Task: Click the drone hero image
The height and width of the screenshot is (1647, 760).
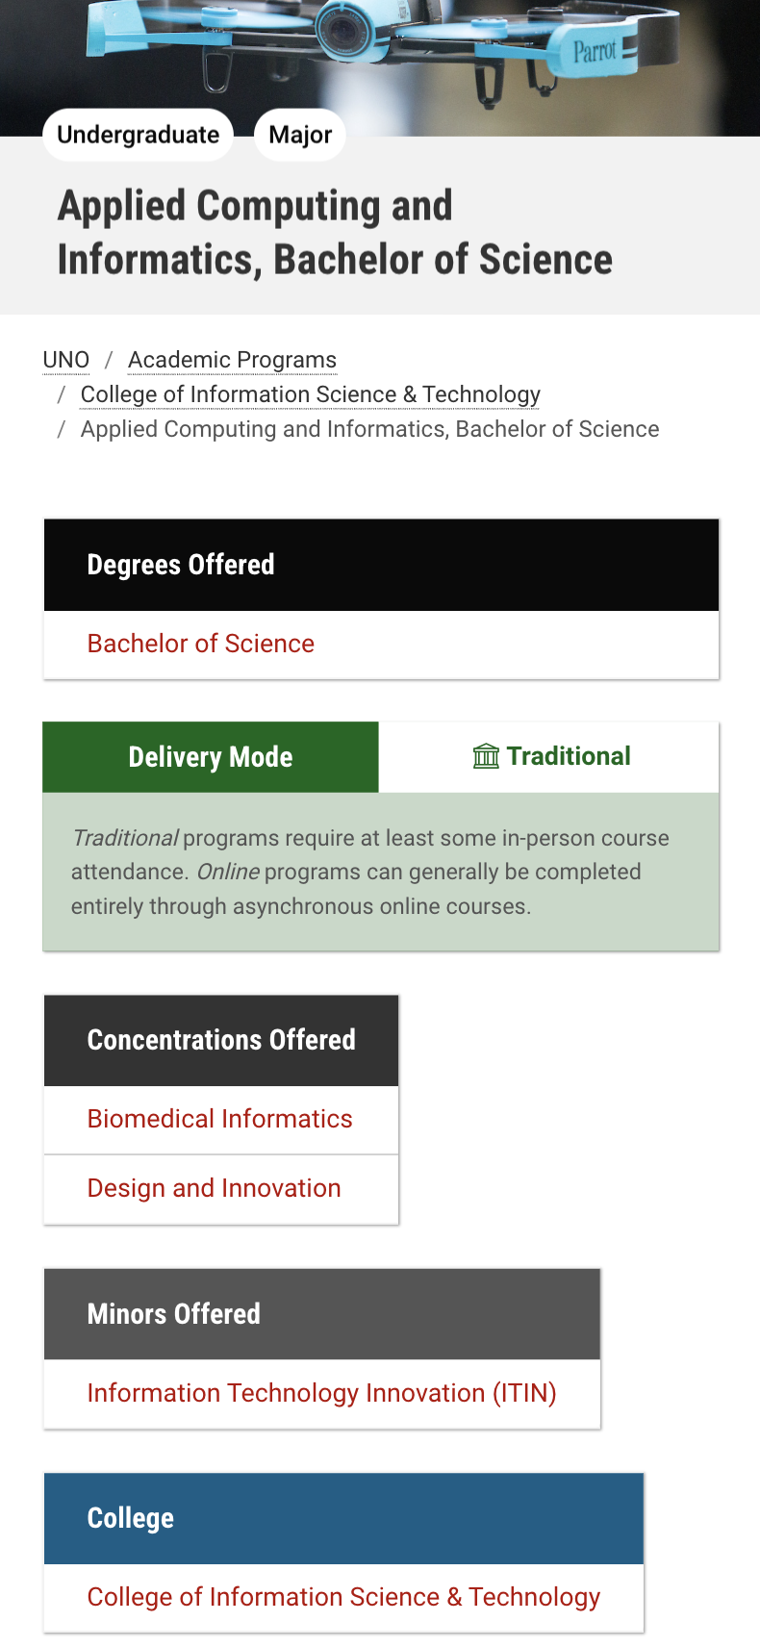Action: click(385, 48)
